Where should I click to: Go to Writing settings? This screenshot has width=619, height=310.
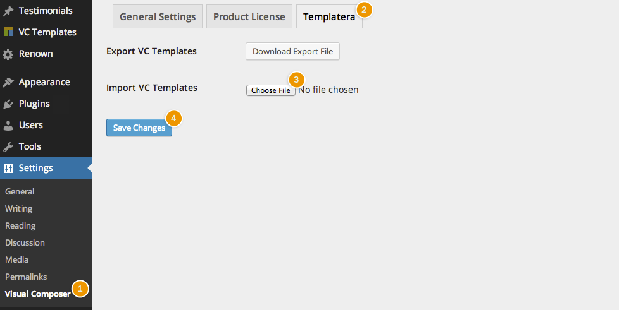coord(19,208)
